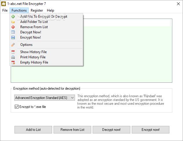Open the Register menu

click(x=37, y=10)
